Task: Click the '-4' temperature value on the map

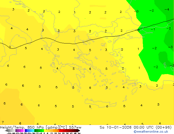Action: (167, 10)
